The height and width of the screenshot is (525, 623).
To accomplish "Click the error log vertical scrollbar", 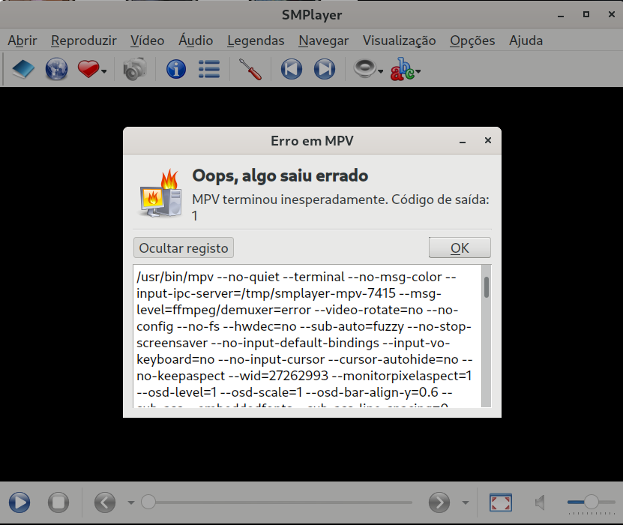I will (486, 337).
